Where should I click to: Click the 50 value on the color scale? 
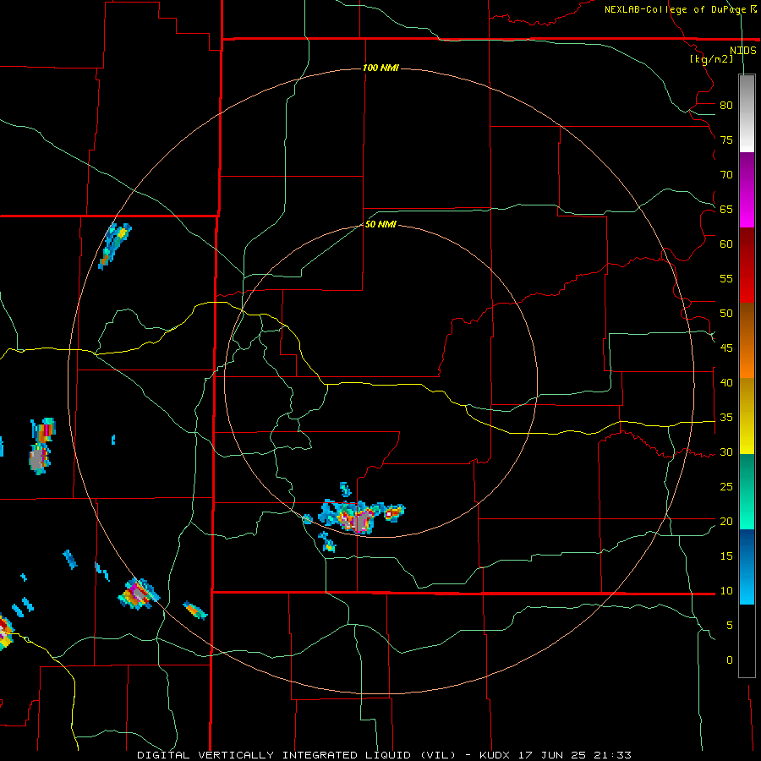click(726, 314)
